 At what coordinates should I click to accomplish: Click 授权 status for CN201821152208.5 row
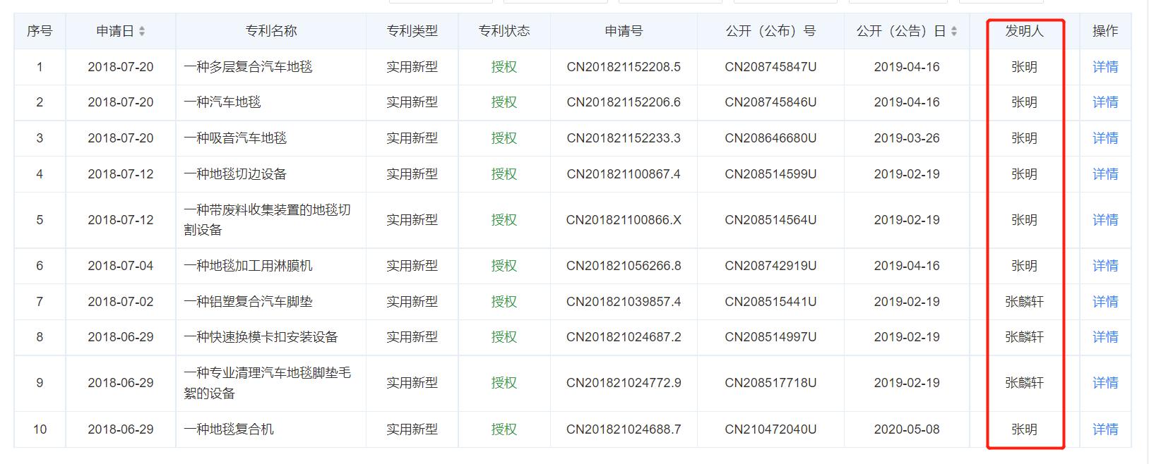pyautogui.click(x=504, y=67)
